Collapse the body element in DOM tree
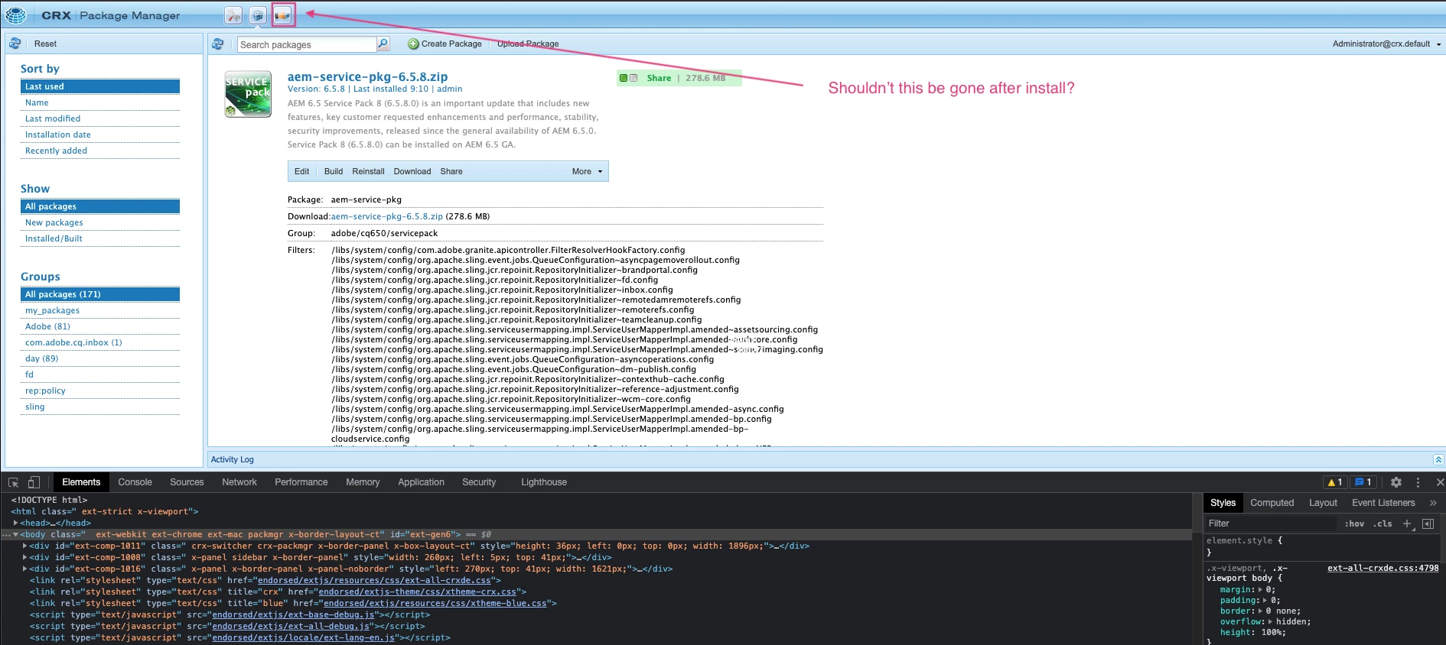1446x645 pixels. click(15, 534)
